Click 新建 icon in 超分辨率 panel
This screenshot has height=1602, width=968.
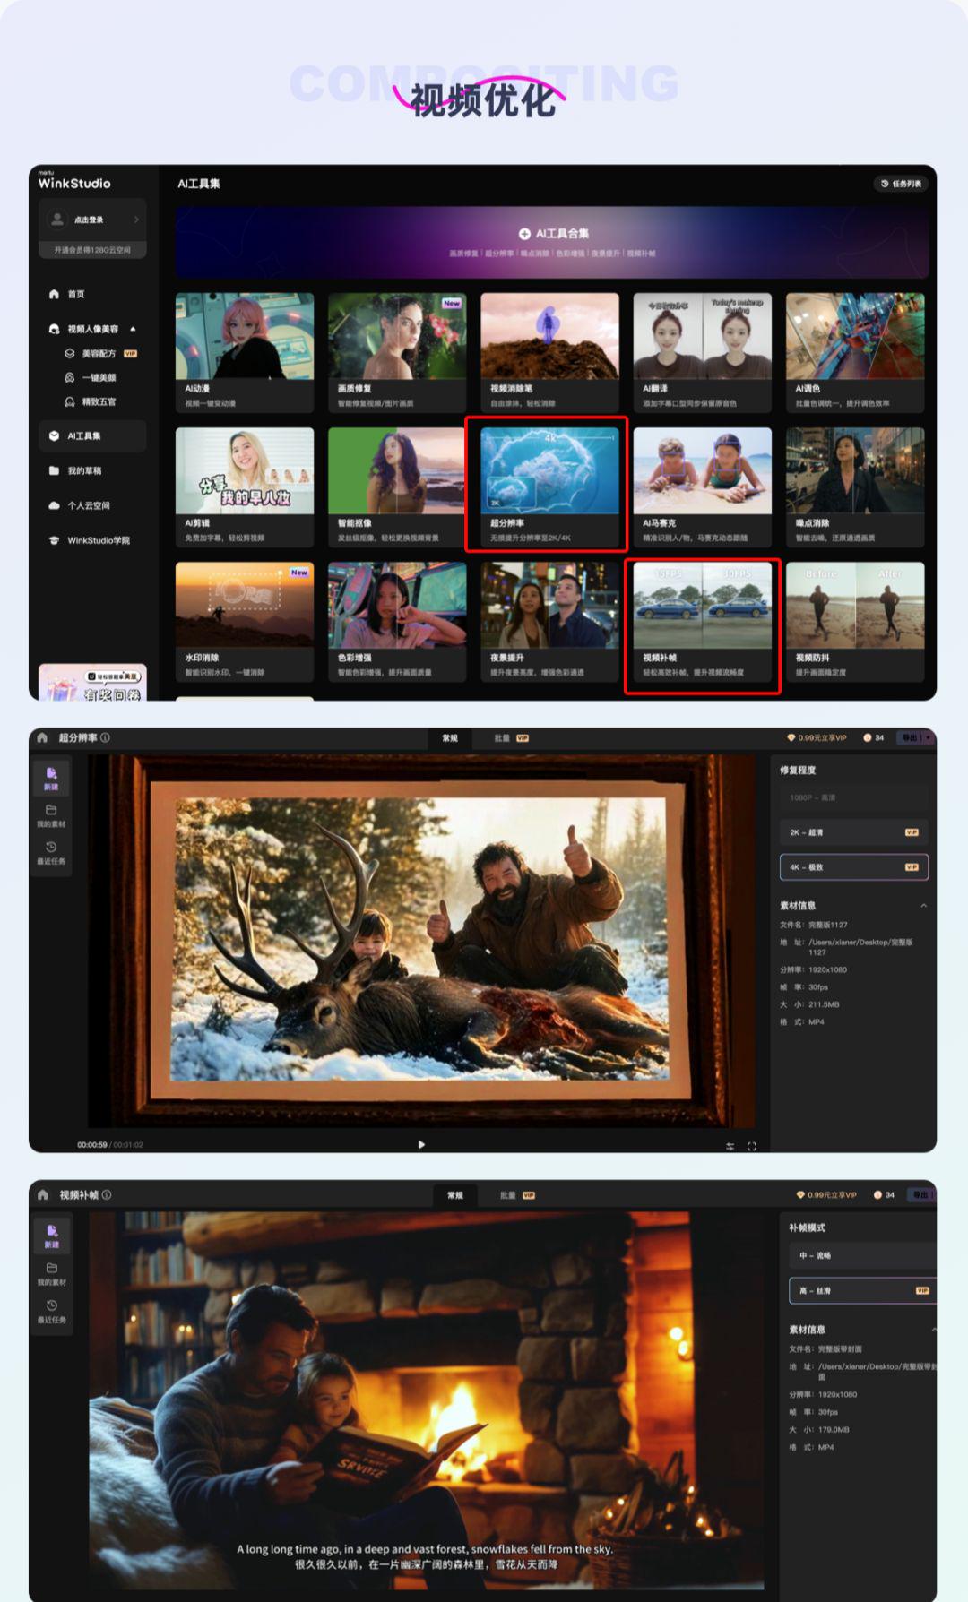(x=51, y=778)
